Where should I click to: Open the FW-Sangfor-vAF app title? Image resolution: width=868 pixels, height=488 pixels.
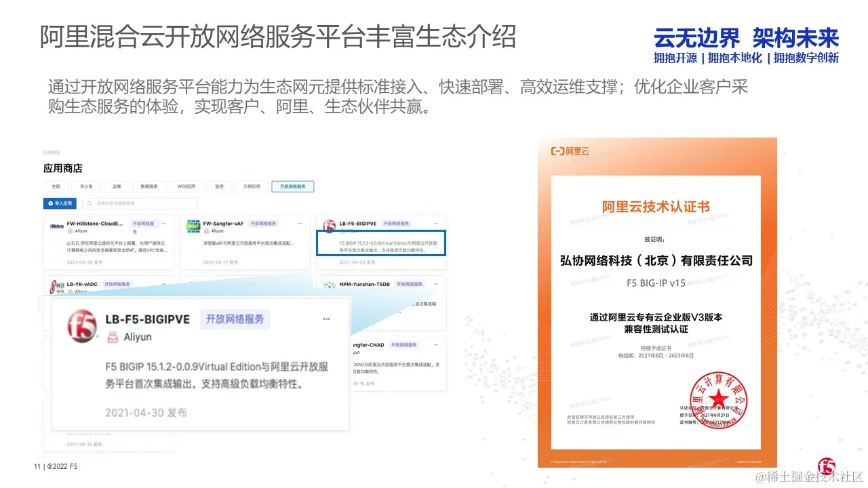223,224
